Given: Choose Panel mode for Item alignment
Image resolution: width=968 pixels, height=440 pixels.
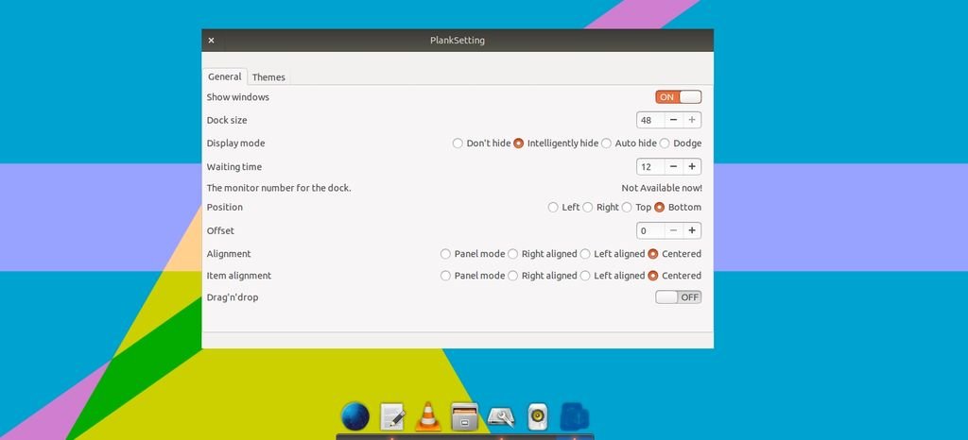Looking at the screenshot, I should pyautogui.click(x=473, y=276).
